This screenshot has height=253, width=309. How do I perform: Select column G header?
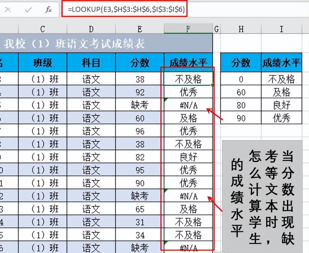point(216,29)
